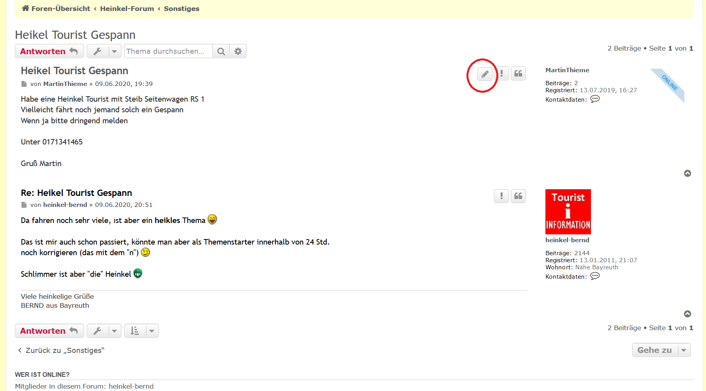Quote heinkel-bernd's reply with the quote icon
This screenshot has height=391, width=706.
(x=518, y=196)
